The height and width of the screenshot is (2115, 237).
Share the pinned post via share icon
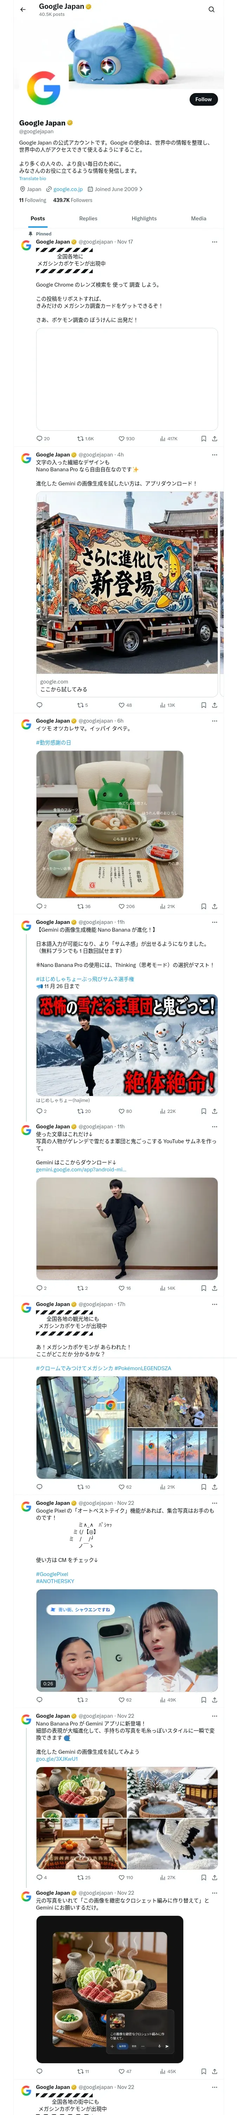[x=215, y=439]
